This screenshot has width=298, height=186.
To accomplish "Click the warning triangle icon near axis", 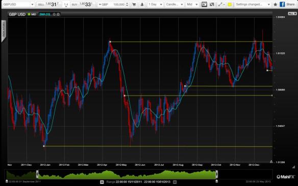I will click(x=271, y=162).
